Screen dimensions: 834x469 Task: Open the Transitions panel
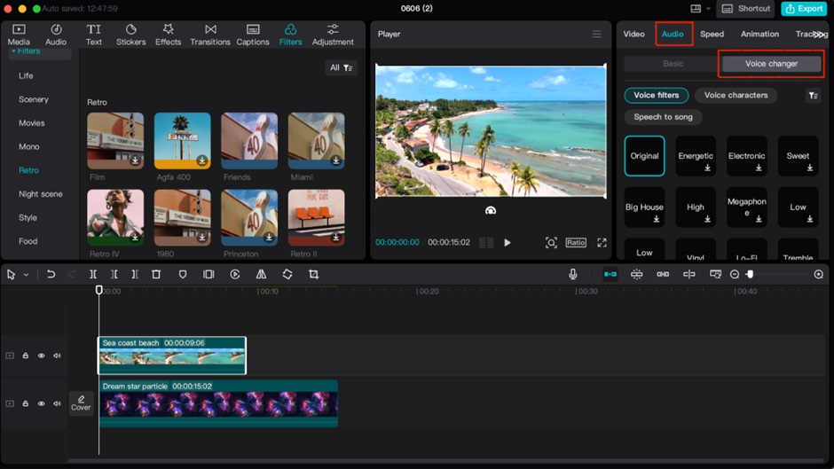[210, 34]
